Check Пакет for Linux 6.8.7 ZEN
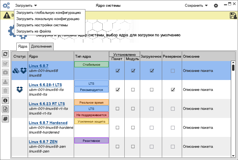 pyautogui.click(x=117, y=147)
